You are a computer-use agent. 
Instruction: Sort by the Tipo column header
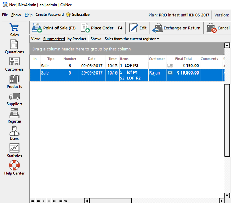(51, 59)
